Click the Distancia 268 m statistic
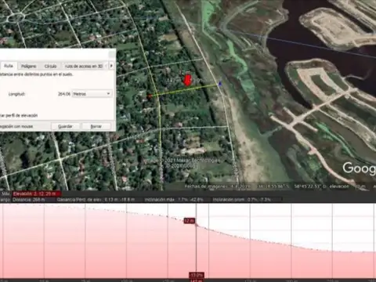 pos(28,200)
